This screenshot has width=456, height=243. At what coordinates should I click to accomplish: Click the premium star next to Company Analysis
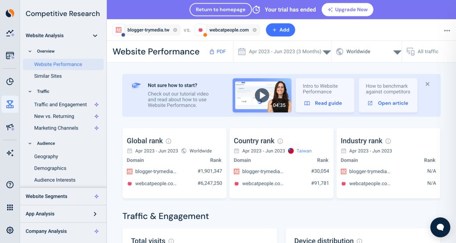click(x=97, y=231)
